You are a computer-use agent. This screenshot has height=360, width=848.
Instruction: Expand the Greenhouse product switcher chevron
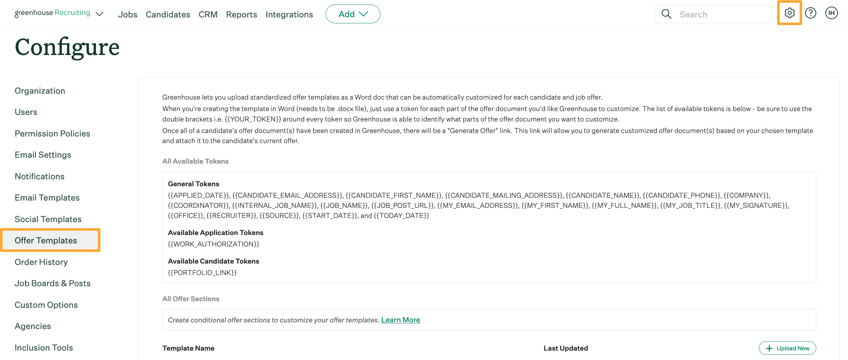(x=100, y=14)
